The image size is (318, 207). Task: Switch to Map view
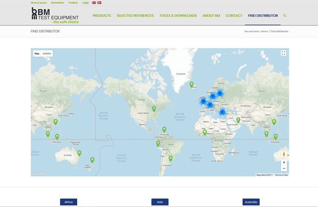[36, 53]
